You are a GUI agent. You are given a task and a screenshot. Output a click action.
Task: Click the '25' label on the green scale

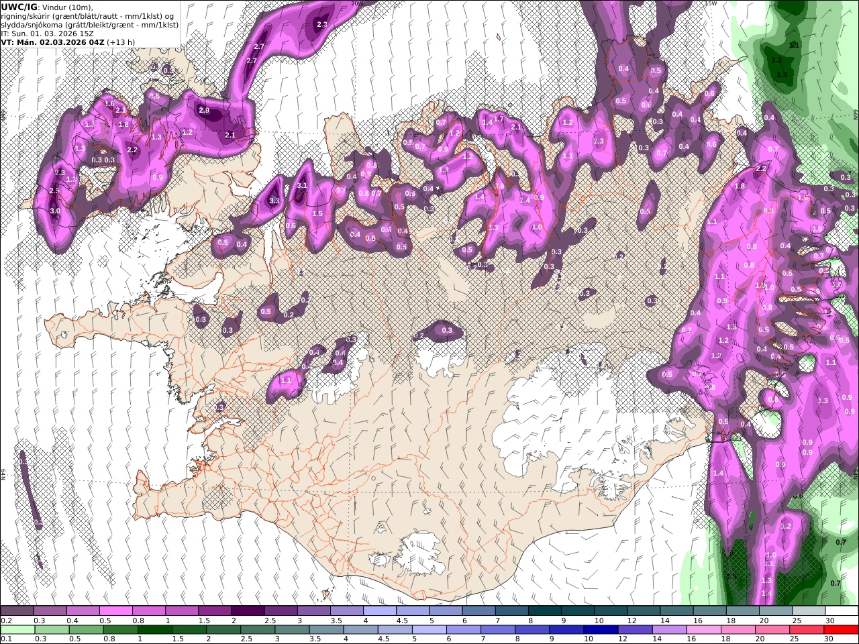coord(795,639)
